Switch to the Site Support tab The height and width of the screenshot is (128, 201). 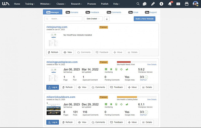tap(151, 12)
